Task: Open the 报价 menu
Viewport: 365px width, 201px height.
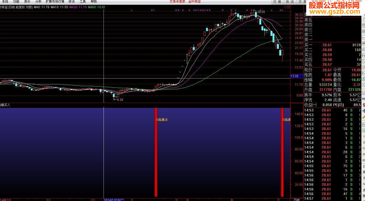Action: [x=27, y=2]
